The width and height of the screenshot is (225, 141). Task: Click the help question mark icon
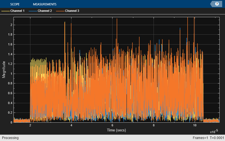(x=217, y=4)
